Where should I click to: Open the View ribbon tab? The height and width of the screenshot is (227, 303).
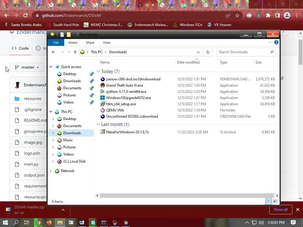pos(107,43)
